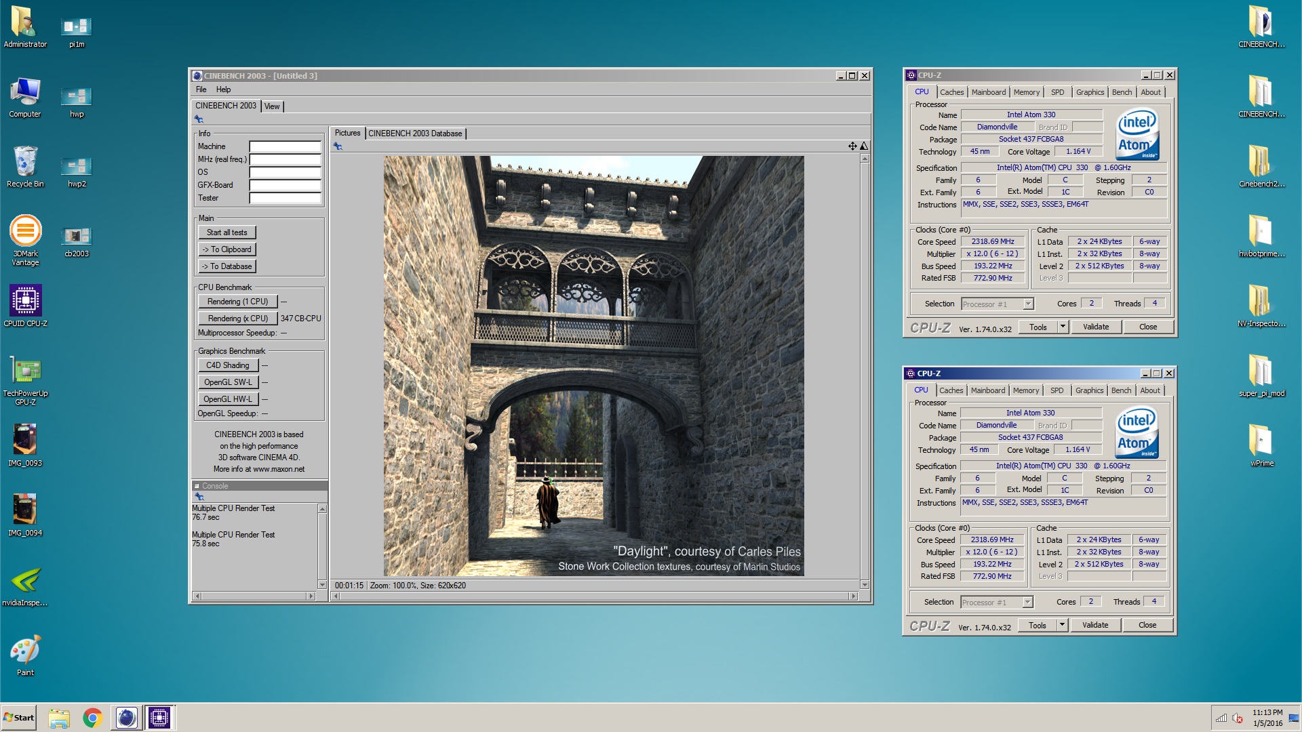Open Graphics tab in lower CPU-Z window
The width and height of the screenshot is (1302, 732).
(x=1089, y=390)
